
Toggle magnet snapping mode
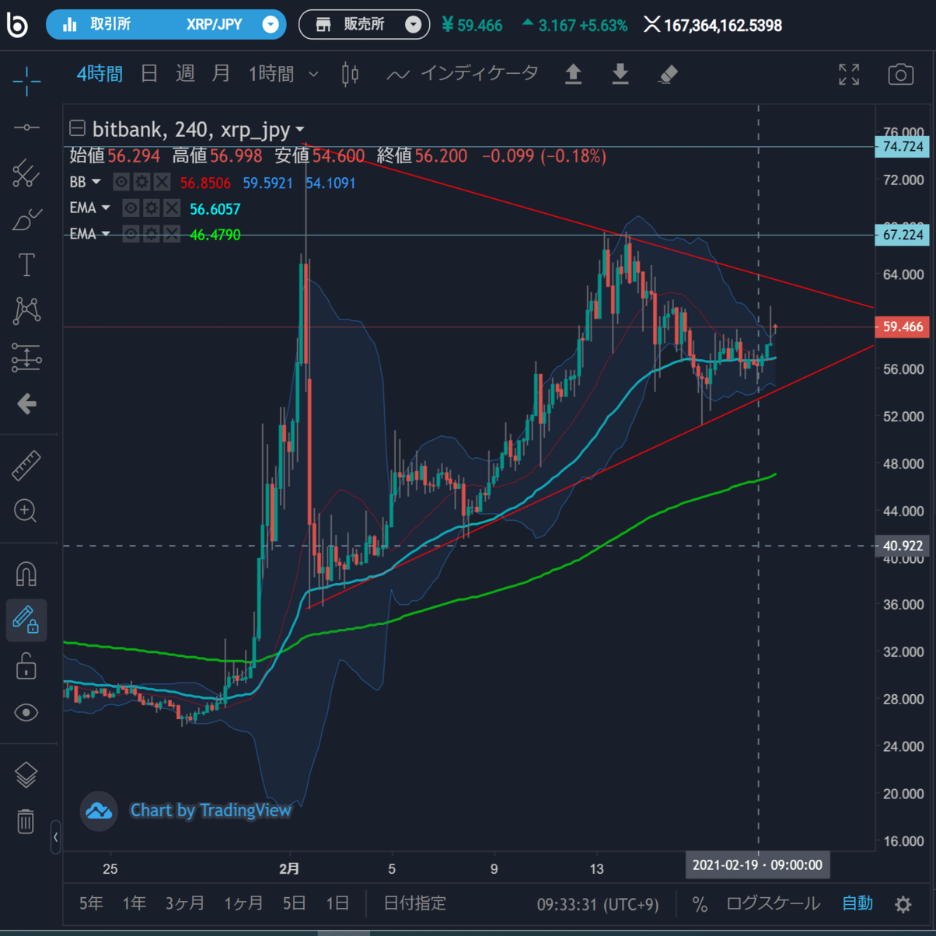point(27,575)
